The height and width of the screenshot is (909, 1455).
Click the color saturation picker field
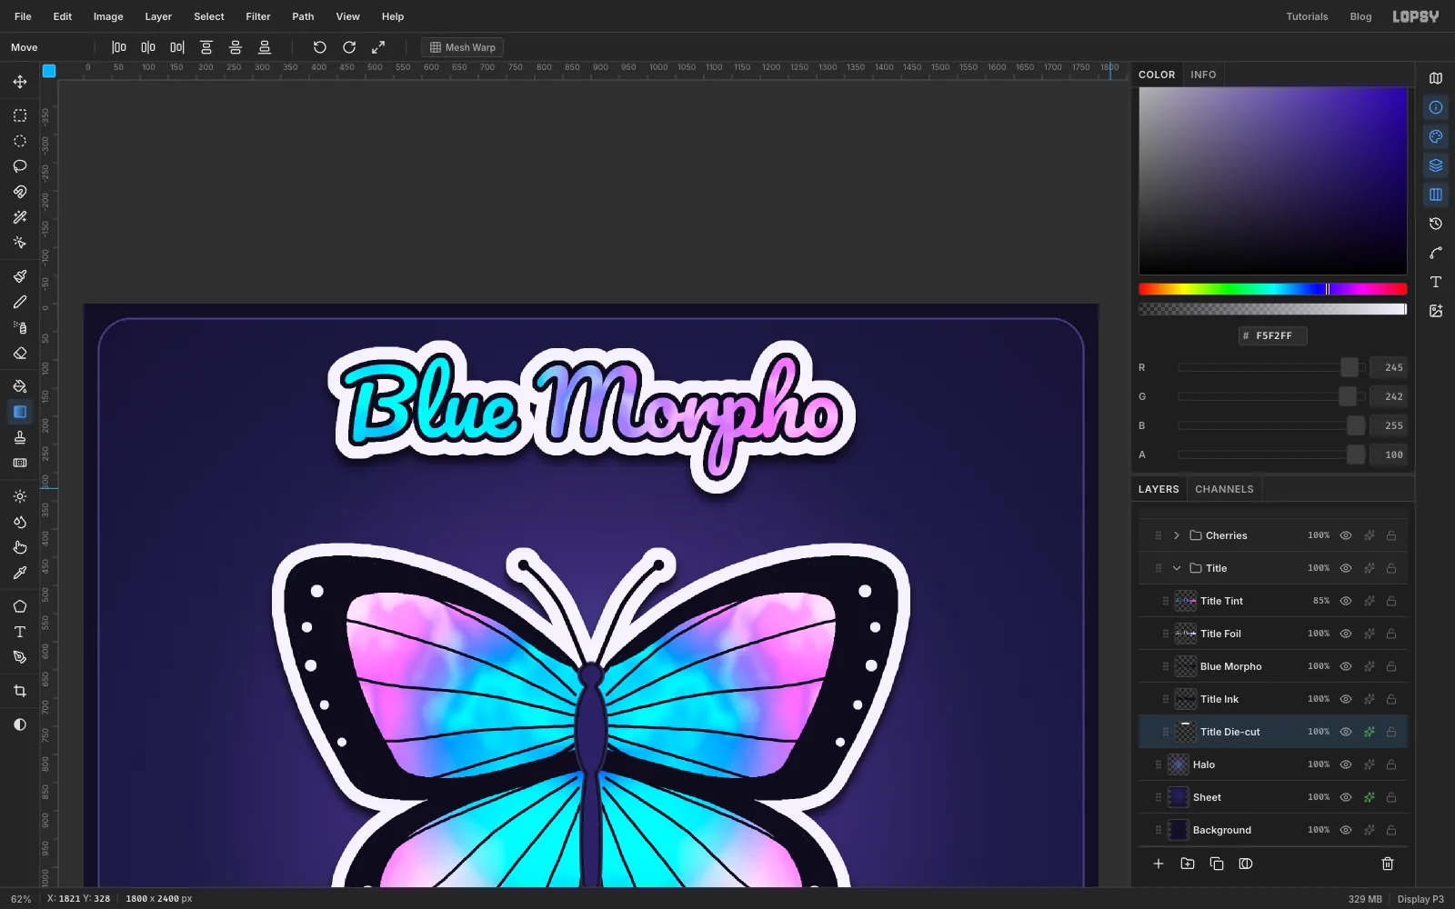(x=1273, y=181)
